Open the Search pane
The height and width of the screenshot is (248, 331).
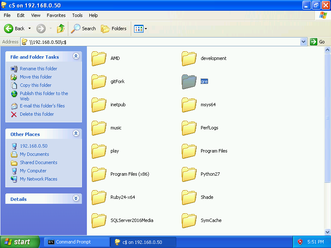pyautogui.click(x=84, y=29)
